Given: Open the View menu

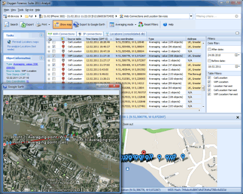Looking at the screenshot, I should [13, 10].
